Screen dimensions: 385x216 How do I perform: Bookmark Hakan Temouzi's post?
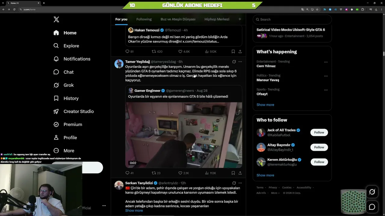coord(233,52)
